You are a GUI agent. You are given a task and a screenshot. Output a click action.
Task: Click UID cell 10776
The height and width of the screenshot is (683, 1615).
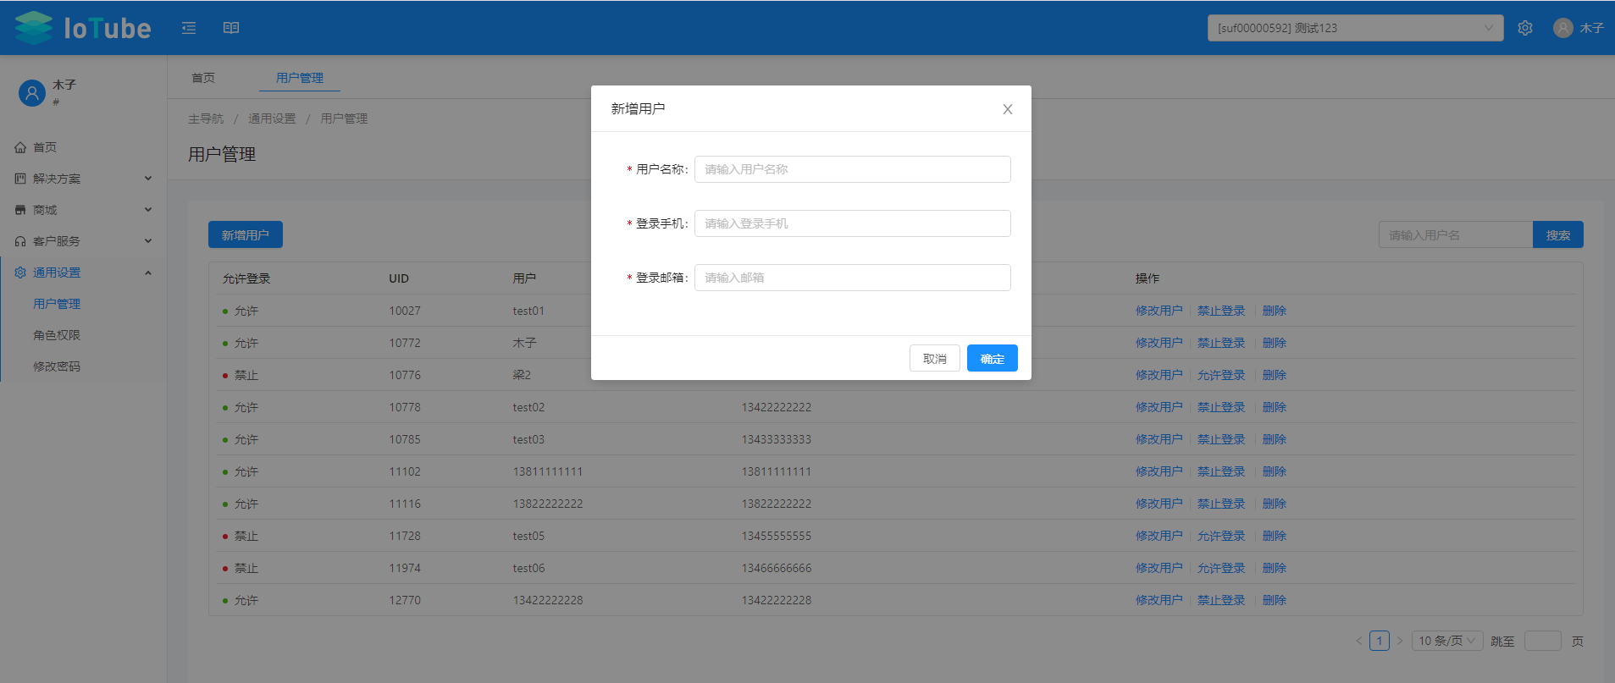405,375
